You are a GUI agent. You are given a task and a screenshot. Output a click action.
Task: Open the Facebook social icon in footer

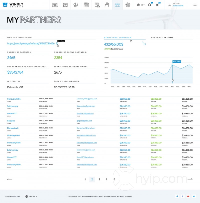coord(183,196)
